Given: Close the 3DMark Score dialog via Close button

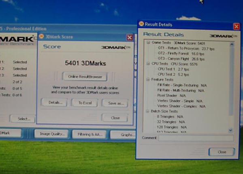Looking at the screenshot, I should pos(115,118).
